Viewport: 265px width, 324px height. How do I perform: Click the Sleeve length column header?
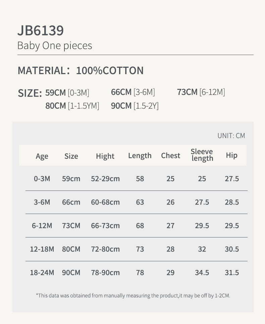tap(202, 155)
